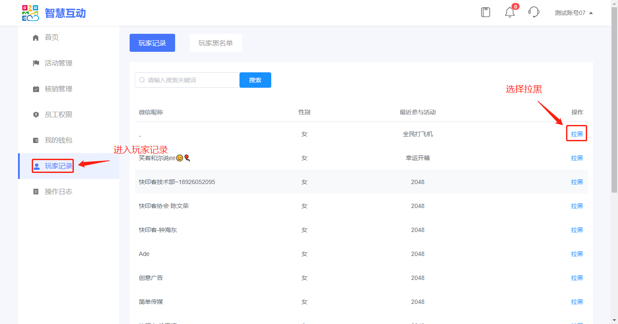Click 拉黑 for the 全民打飞机 player
Viewport: 618px width, 324px height.
coord(577,134)
